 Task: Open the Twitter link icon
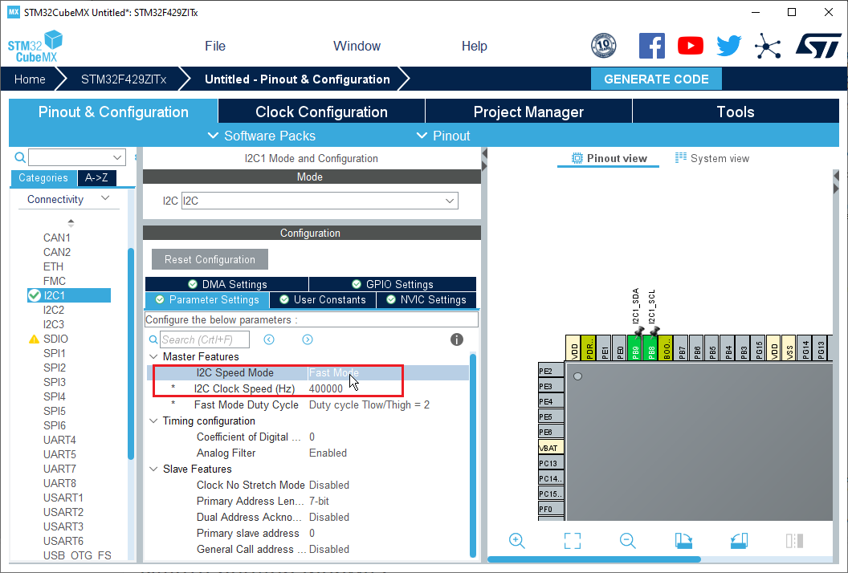pyautogui.click(x=729, y=46)
